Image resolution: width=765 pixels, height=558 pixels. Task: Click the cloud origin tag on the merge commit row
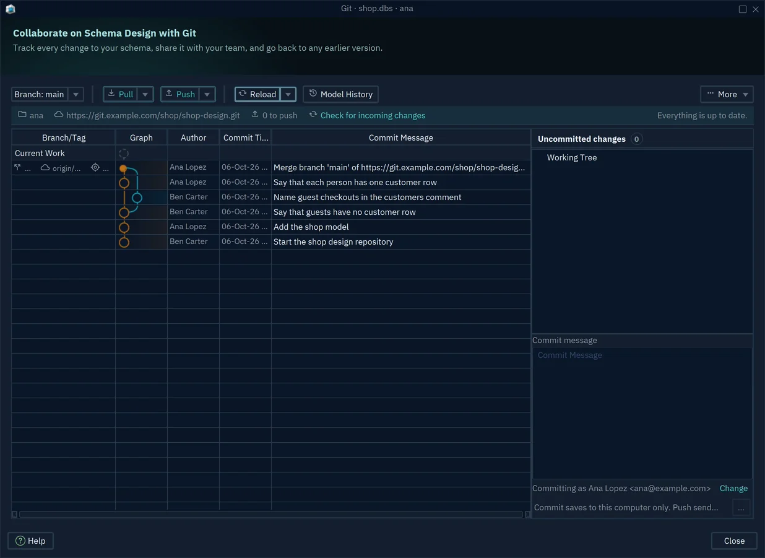pos(61,168)
